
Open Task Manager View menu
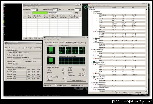pos(54,40)
